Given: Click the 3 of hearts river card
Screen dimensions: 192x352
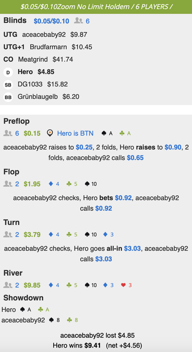Looking at the screenshot, I should click(x=126, y=285).
